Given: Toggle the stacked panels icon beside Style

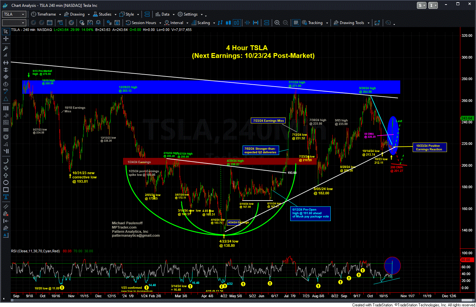Looking at the screenshot, I should pos(147,14).
